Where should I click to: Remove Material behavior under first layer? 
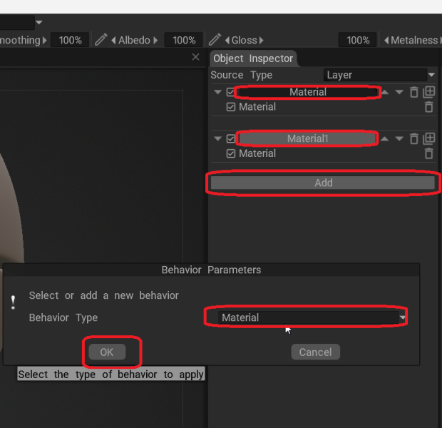point(428,107)
